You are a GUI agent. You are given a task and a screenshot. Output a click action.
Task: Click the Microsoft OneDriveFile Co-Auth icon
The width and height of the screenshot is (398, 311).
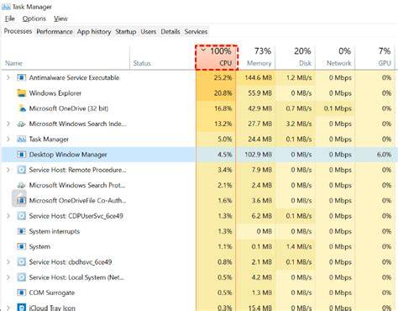(x=22, y=201)
